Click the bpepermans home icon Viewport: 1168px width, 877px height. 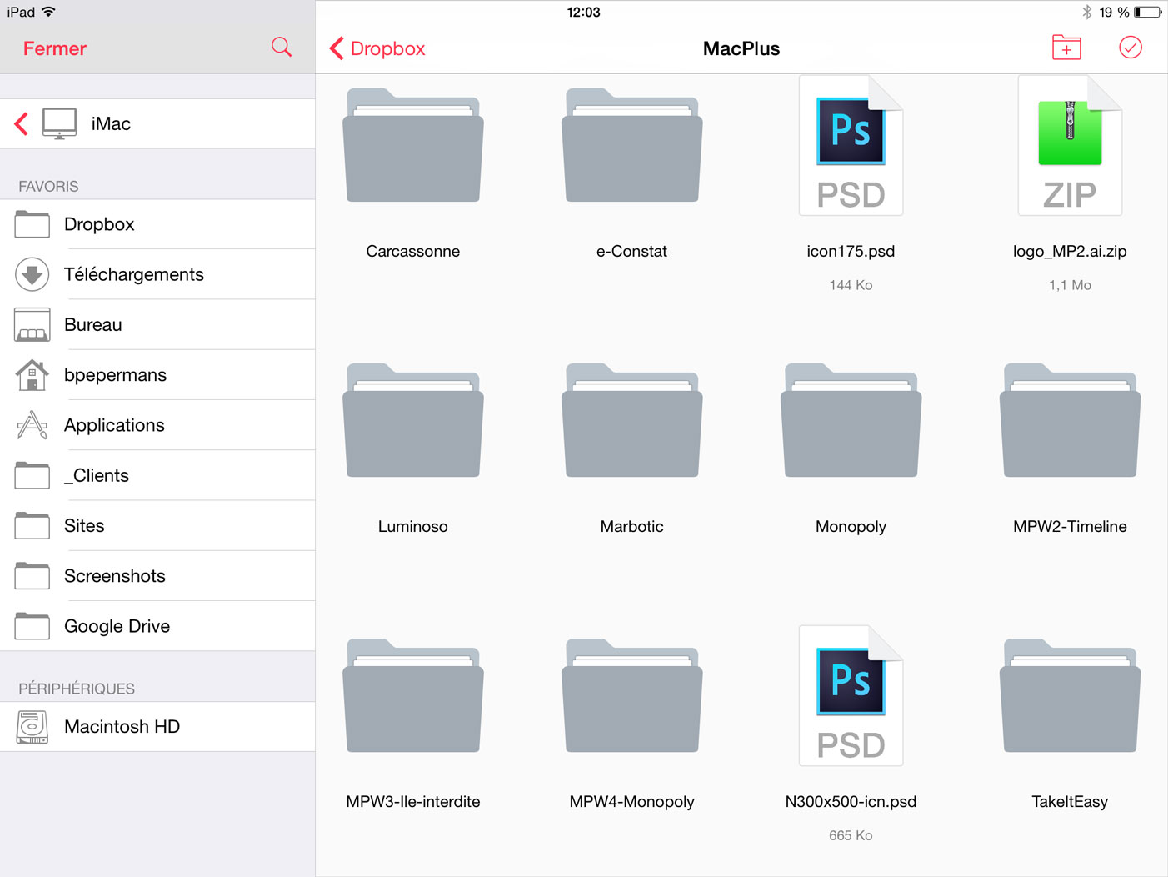[x=32, y=375]
